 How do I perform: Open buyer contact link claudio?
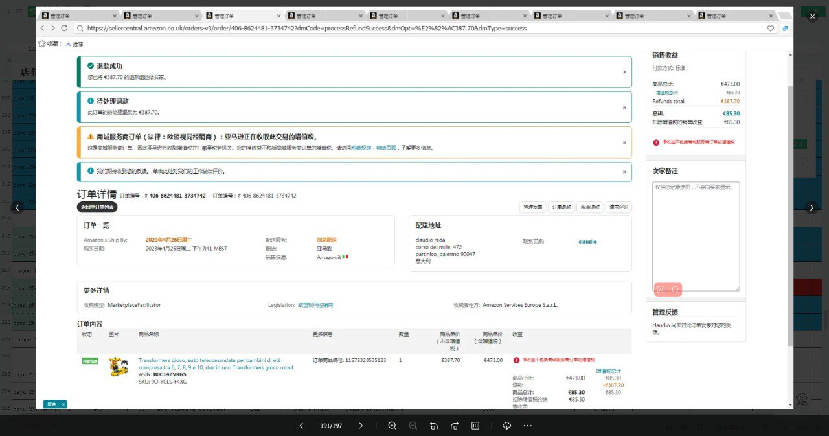(x=587, y=242)
